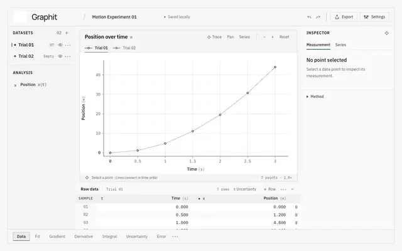
Task: Select the data point at time 0.5 s
Action: tap(138, 151)
